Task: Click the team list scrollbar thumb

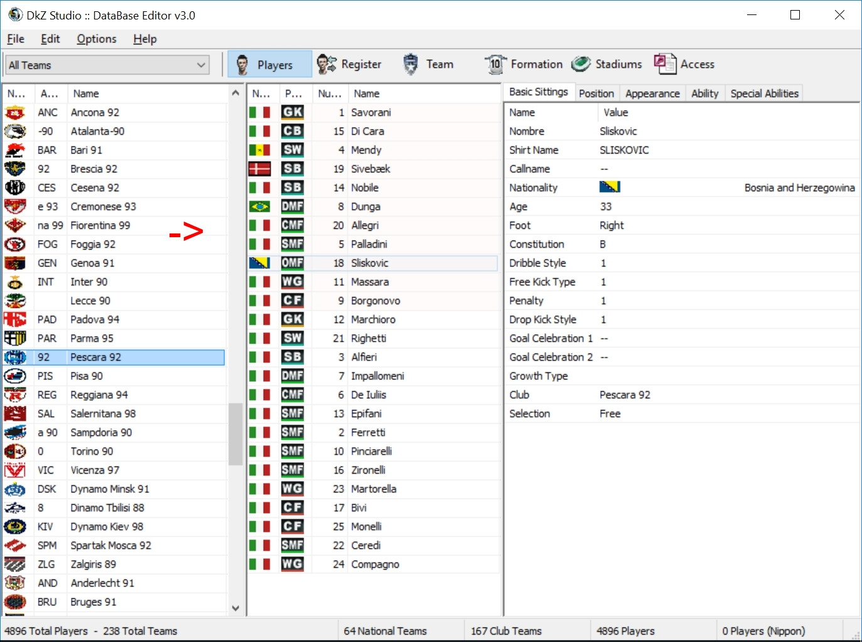Action: [x=235, y=434]
